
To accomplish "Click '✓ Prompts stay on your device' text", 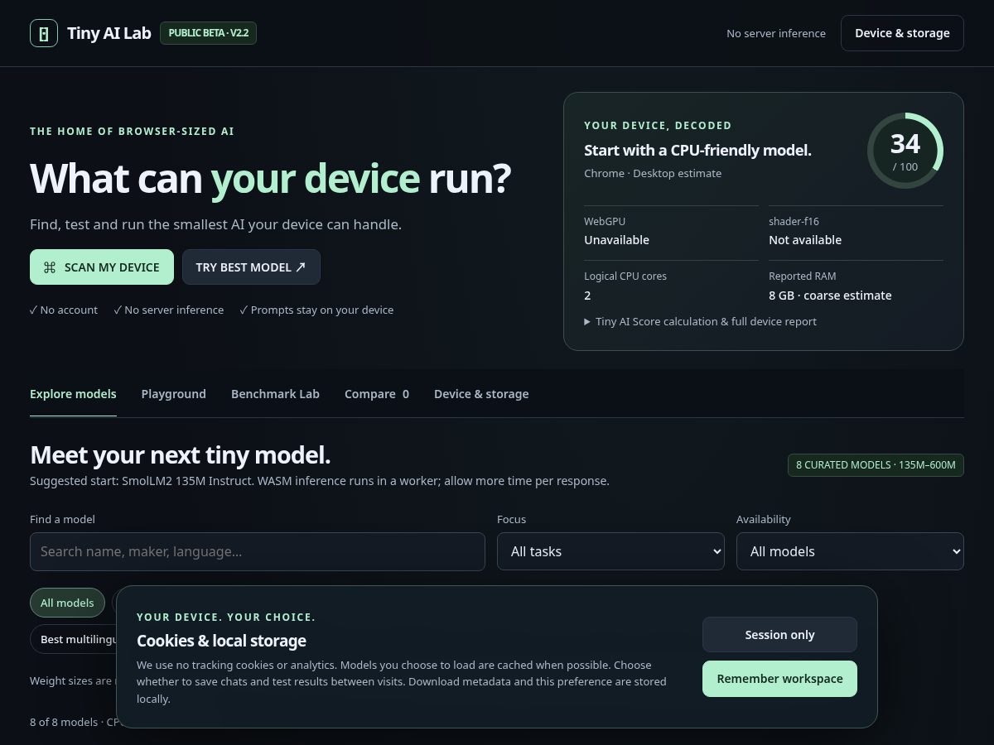I will (316, 310).
